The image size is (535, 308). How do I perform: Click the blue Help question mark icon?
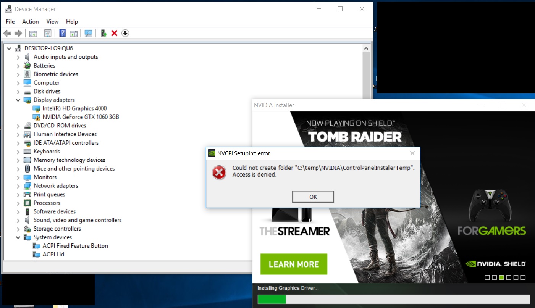coord(63,33)
